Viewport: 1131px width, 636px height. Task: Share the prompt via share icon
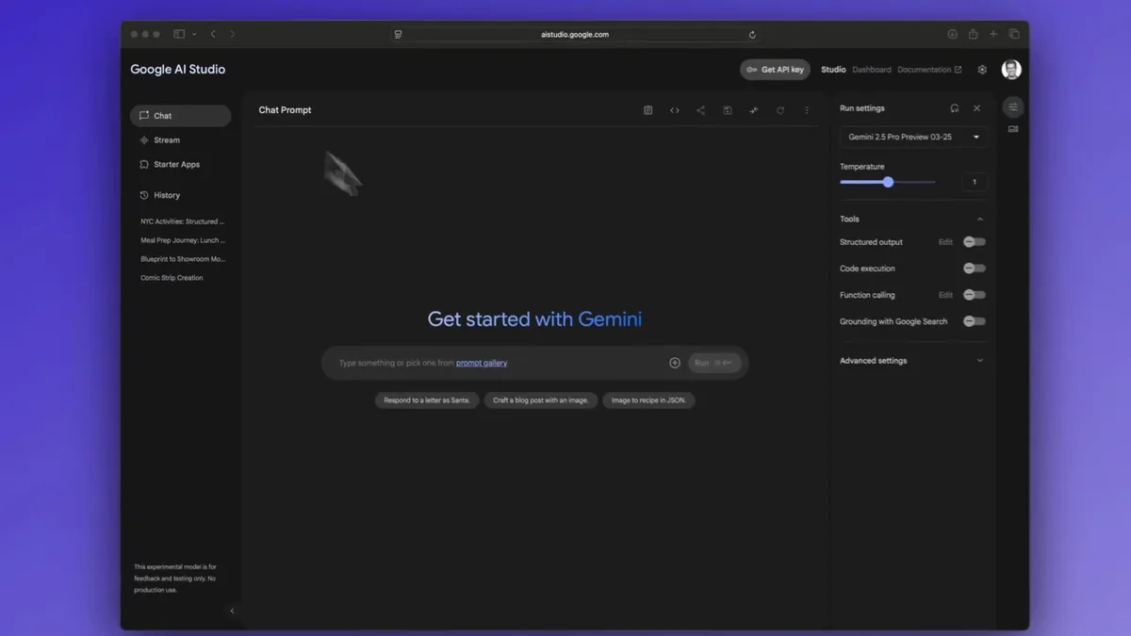[700, 110]
